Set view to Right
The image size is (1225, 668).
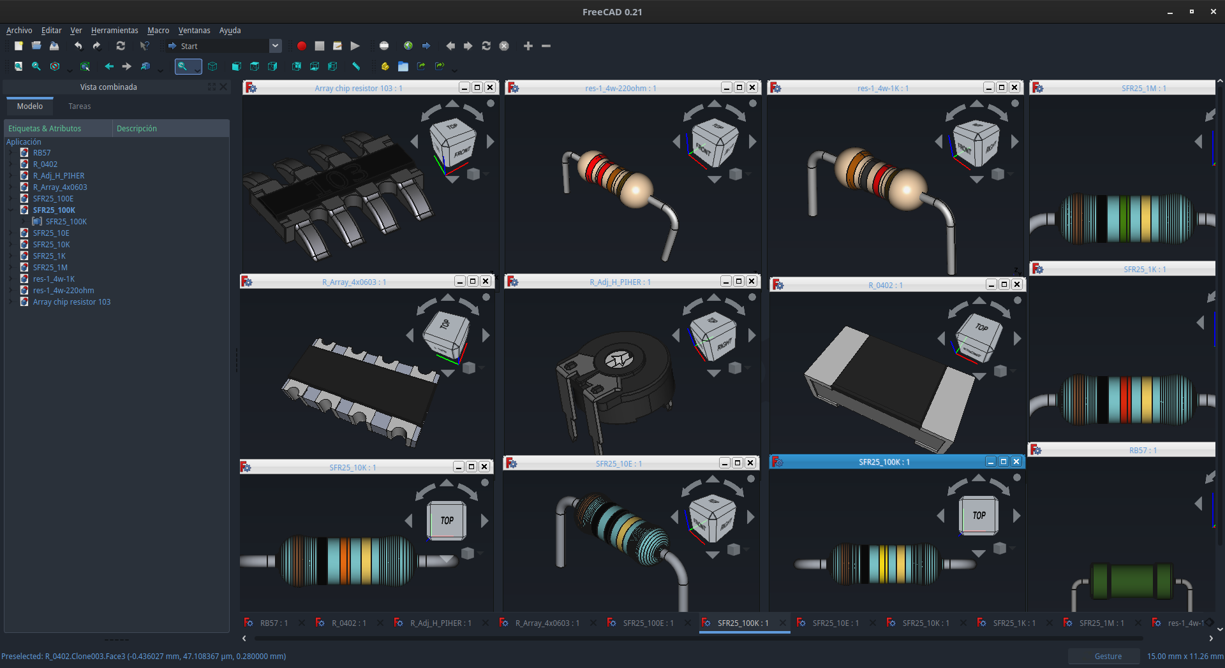(272, 66)
